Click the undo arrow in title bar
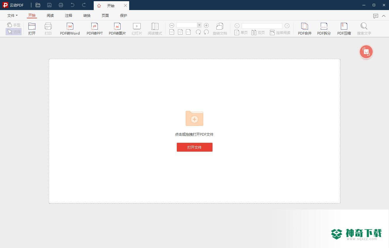Viewport: 389px width, 248px height. pos(72,5)
